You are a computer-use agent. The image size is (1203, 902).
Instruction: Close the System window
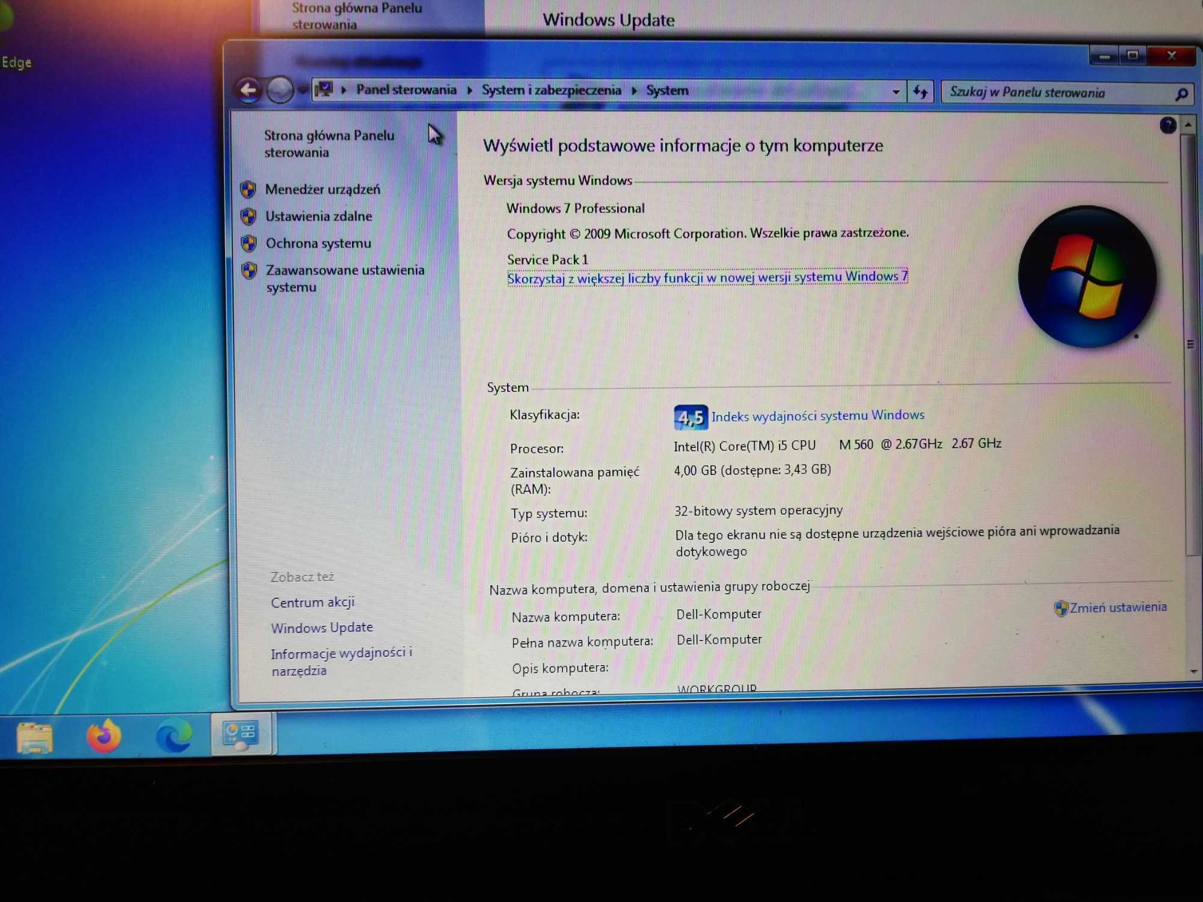coord(1172,56)
